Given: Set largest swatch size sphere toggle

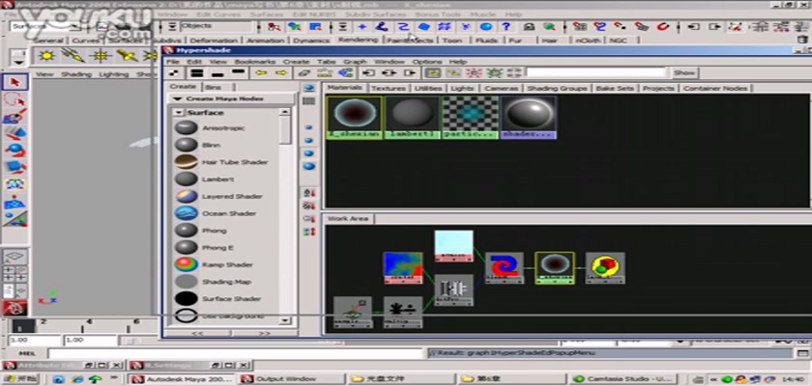Looking at the screenshot, I should tap(308, 166).
